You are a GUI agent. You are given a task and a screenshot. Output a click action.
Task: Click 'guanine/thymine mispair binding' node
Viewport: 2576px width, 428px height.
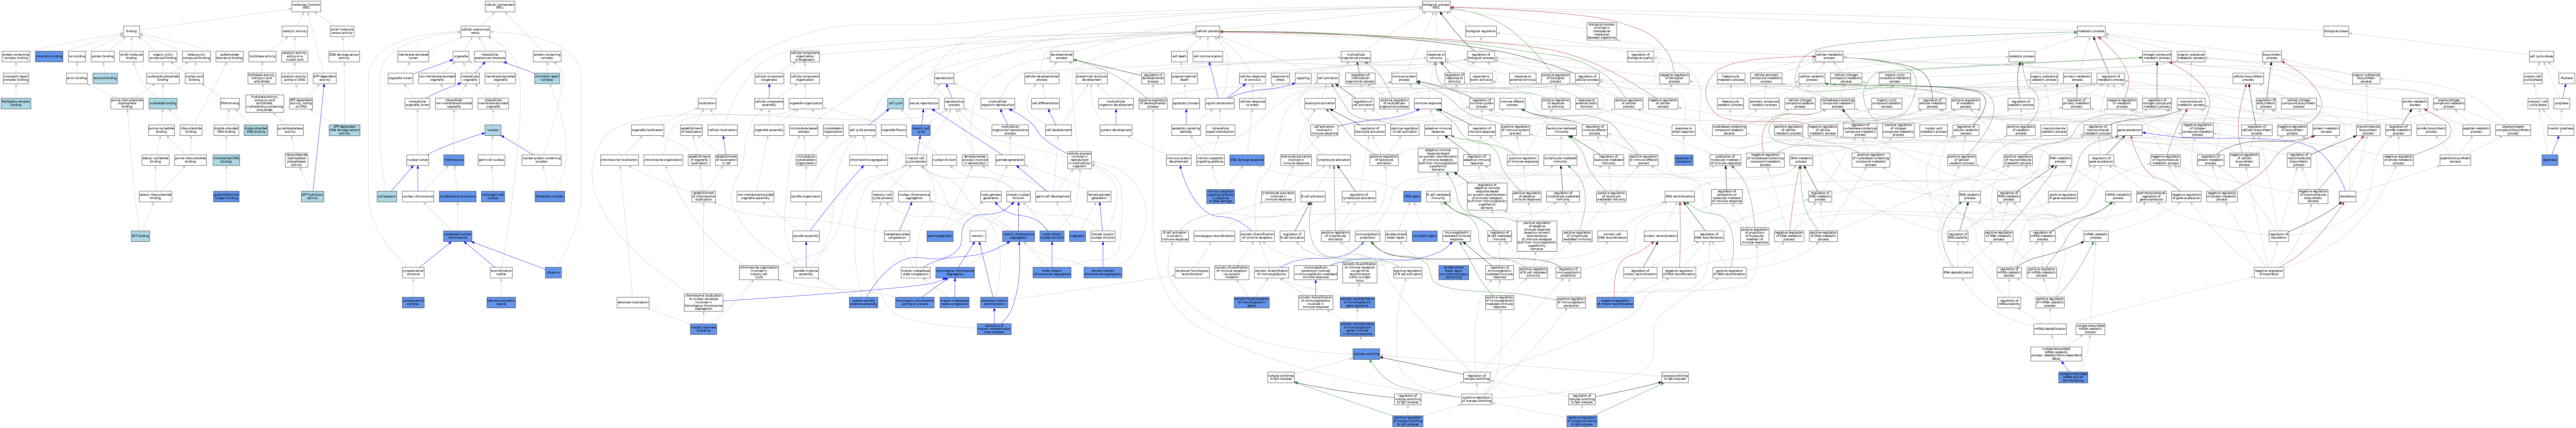point(226,197)
